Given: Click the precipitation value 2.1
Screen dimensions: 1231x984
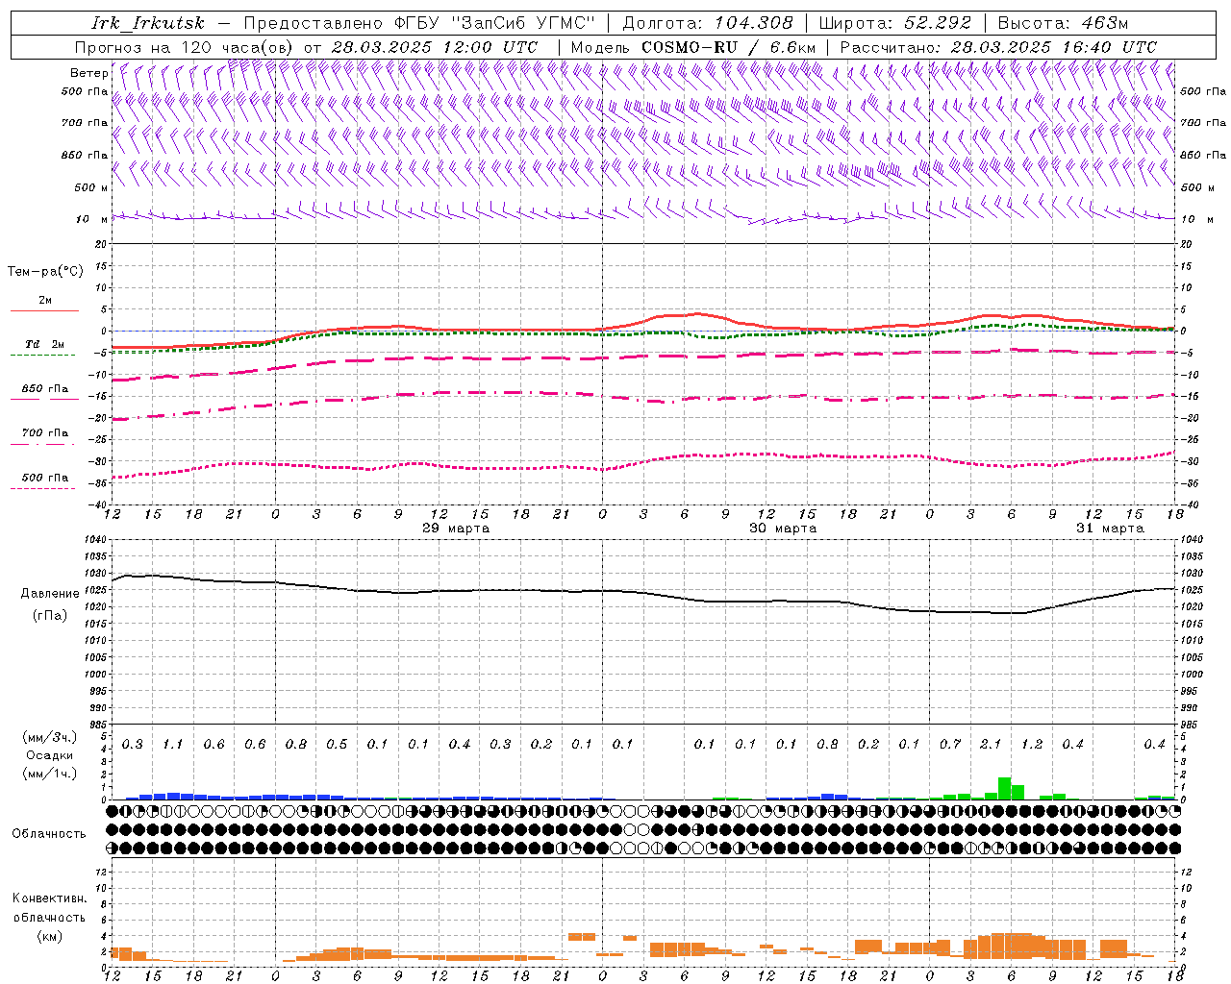Looking at the screenshot, I should click(x=991, y=744).
